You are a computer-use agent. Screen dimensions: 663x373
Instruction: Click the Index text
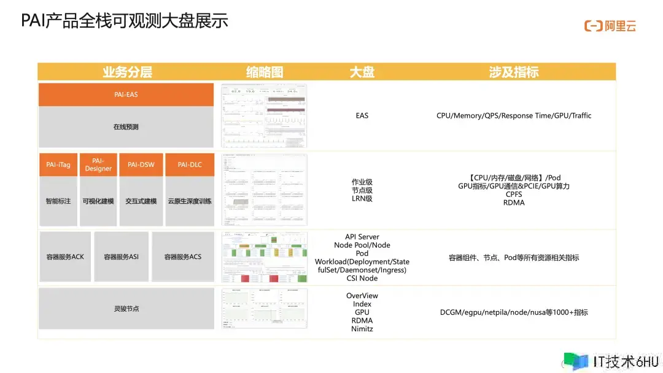(362, 304)
